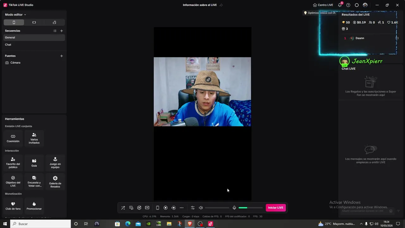
Task: Open the Guía tool
Action: [34, 163]
